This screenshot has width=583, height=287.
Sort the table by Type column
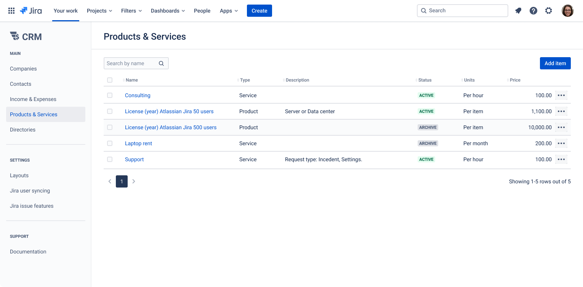pyautogui.click(x=243, y=80)
